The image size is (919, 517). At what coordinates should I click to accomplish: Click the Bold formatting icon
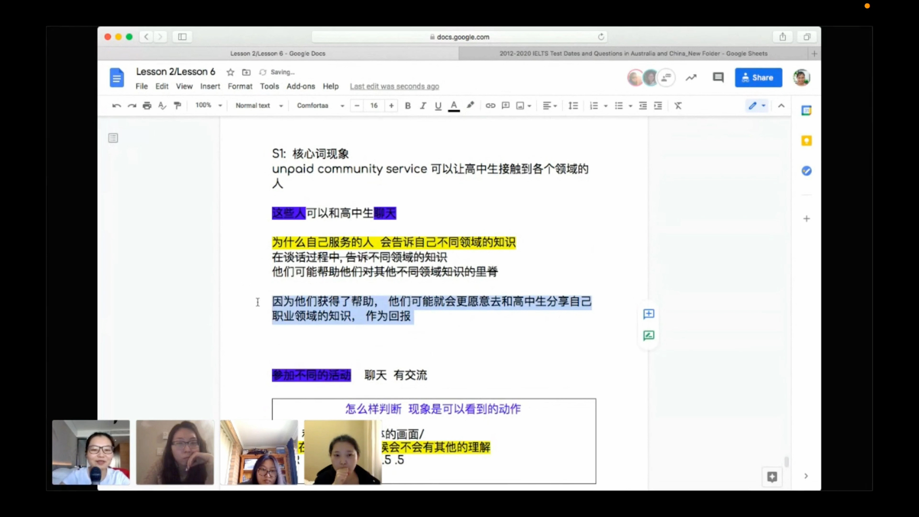click(407, 105)
